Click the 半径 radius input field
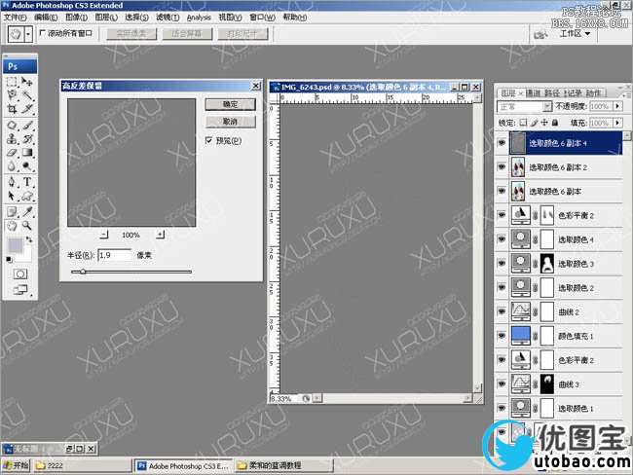633x475 pixels. pos(114,255)
